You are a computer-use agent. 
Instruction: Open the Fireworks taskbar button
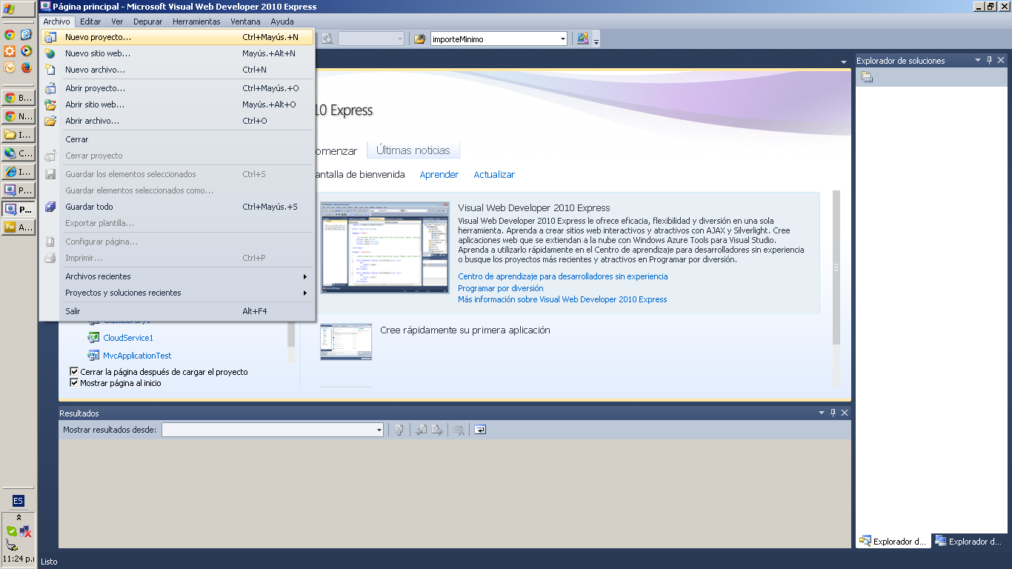click(x=19, y=227)
